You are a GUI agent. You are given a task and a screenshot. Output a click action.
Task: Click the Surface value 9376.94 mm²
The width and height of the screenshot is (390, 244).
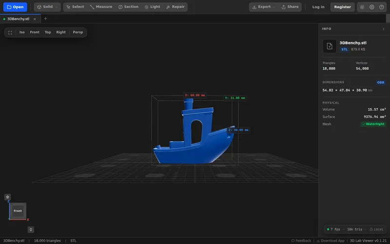click(x=375, y=117)
